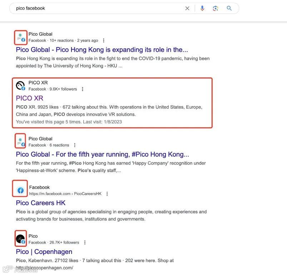Open the more options menu for the PICO XR result
The width and height of the screenshot is (287, 275).
tap(83, 89)
